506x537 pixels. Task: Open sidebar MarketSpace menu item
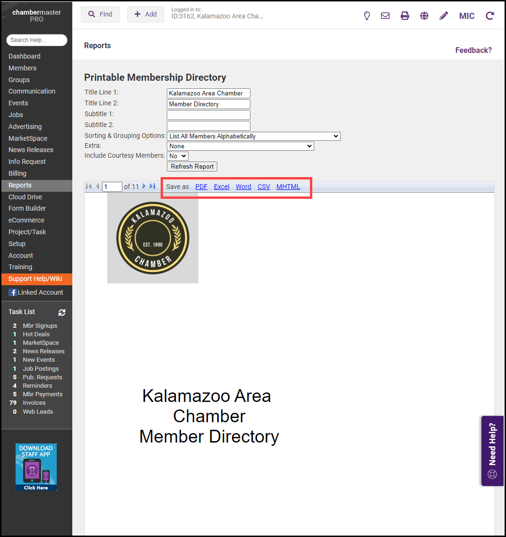click(x=28, y=138)
